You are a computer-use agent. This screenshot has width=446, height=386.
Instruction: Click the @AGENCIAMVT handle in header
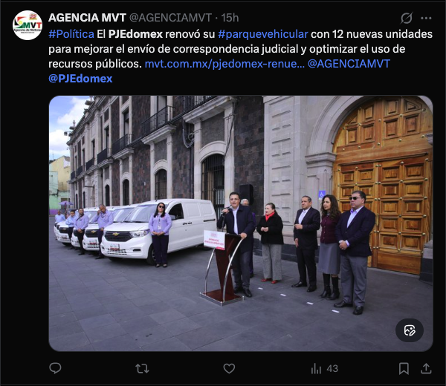tap(170, 18)
